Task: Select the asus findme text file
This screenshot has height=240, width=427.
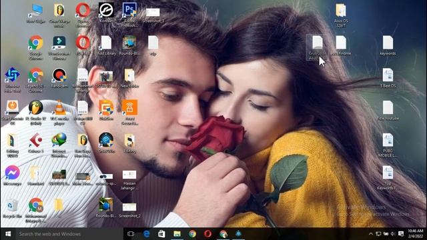Action: coord(341,45)
